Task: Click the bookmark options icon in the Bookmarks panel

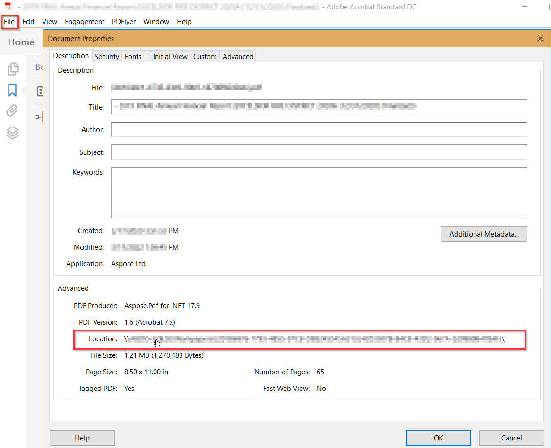Action: 40,92
